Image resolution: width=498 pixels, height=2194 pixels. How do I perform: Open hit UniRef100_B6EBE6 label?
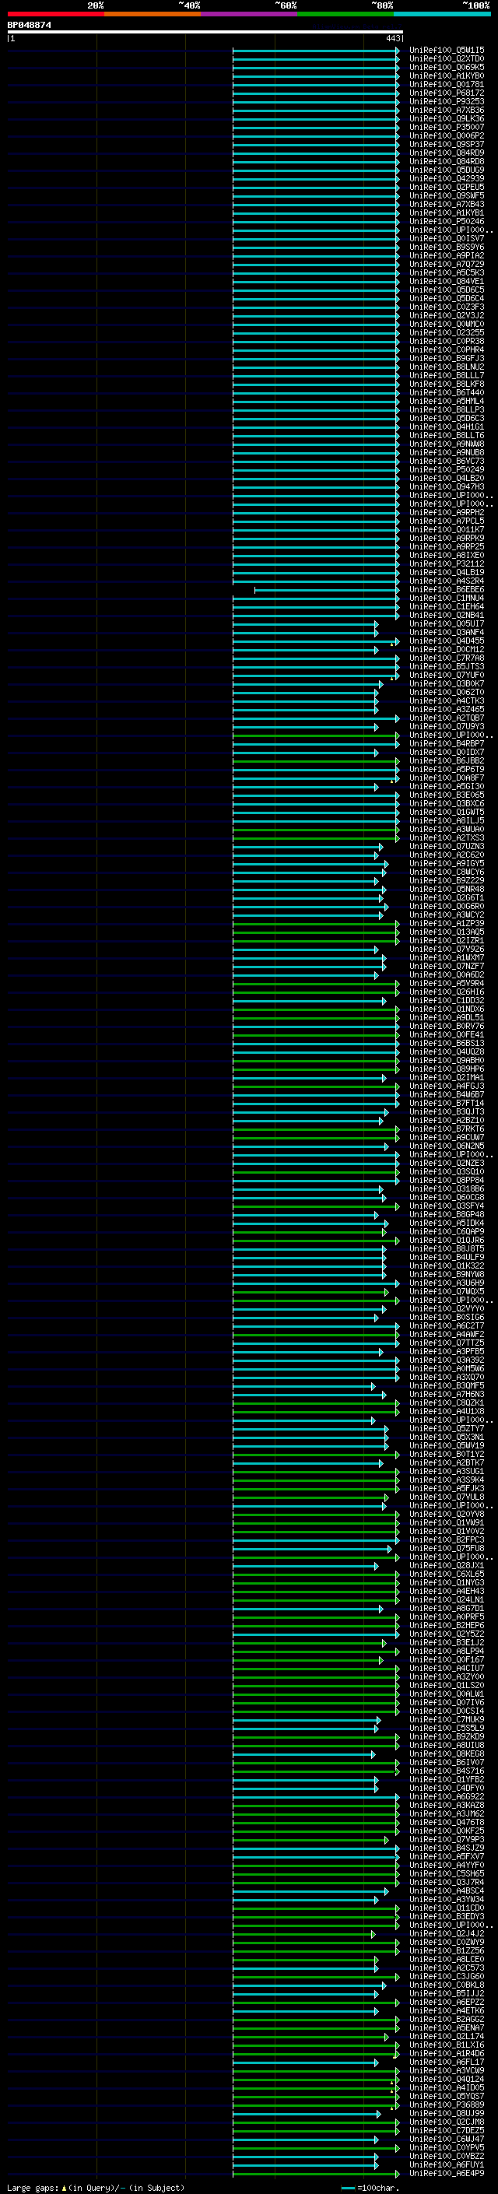pos(447,589)
